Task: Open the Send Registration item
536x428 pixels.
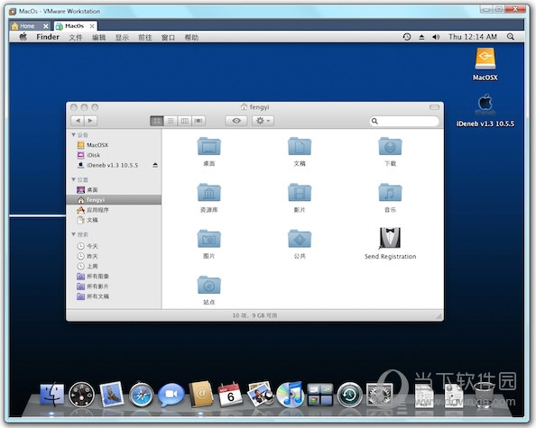Action: point(390,243)
